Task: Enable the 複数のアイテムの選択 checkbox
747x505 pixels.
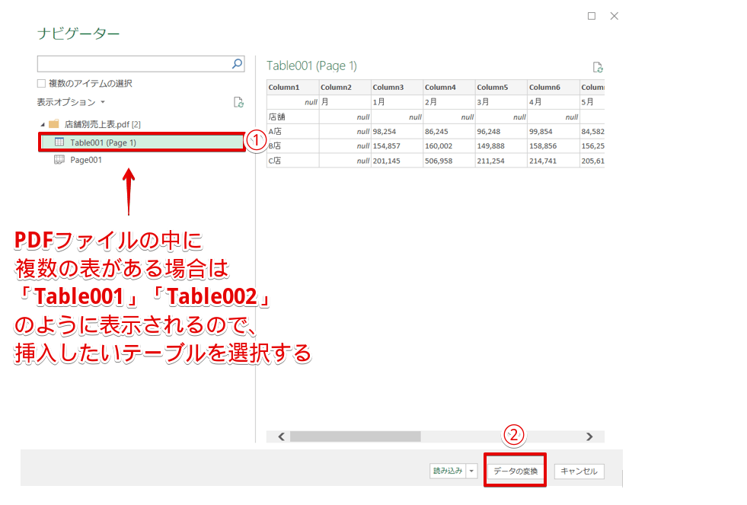Action: 42,83
